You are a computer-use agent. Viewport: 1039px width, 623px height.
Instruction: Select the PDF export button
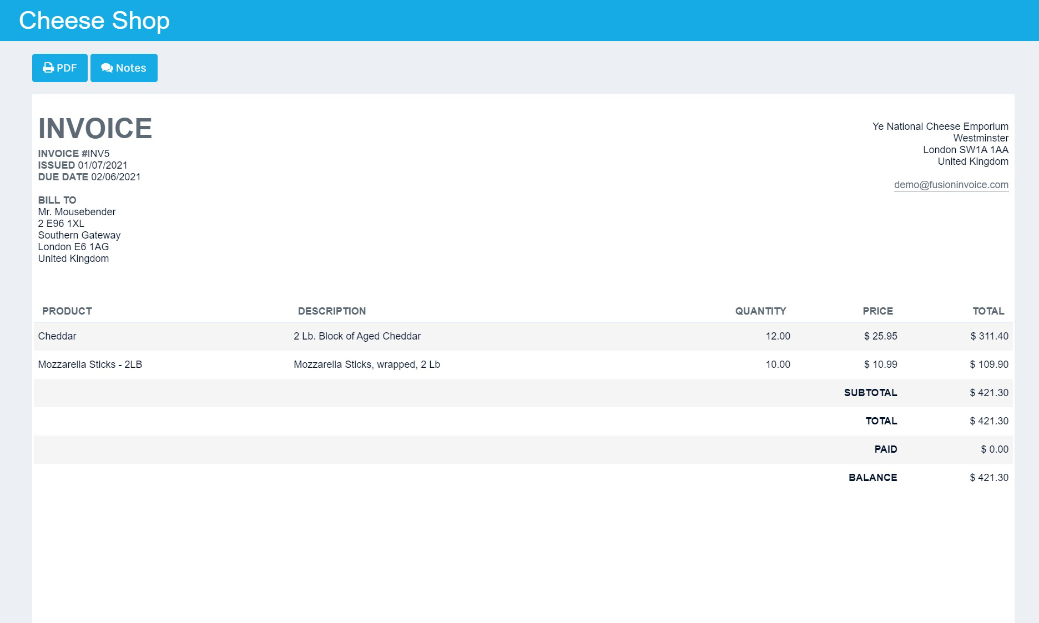[x=59, y=67]
